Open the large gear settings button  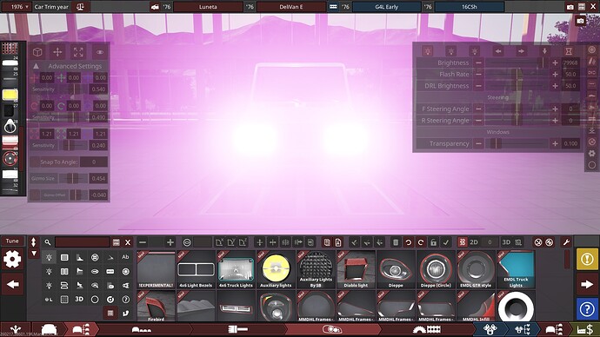(12, 260)
